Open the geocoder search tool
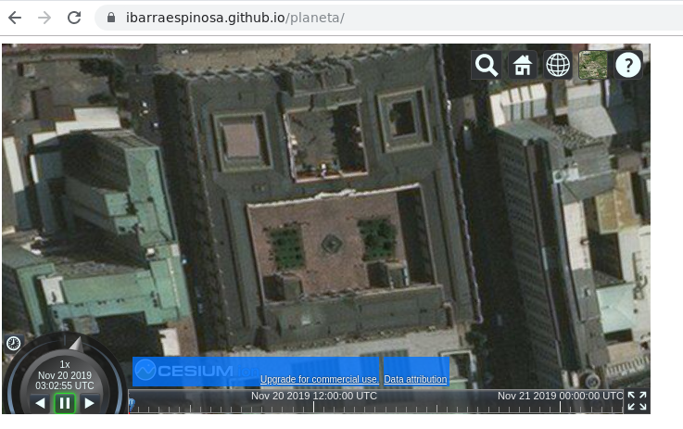This screenshot has height=429, width=683. point(487,65)
